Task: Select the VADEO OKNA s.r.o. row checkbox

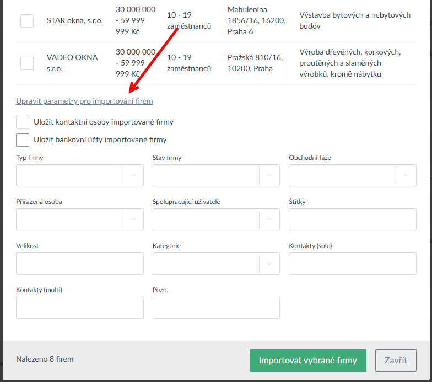Action: coord(27,63)
